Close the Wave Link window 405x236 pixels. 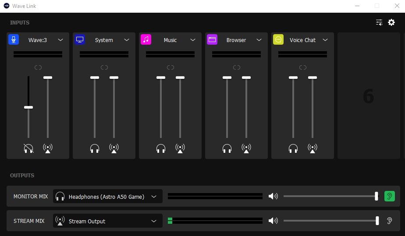point(397,6)
